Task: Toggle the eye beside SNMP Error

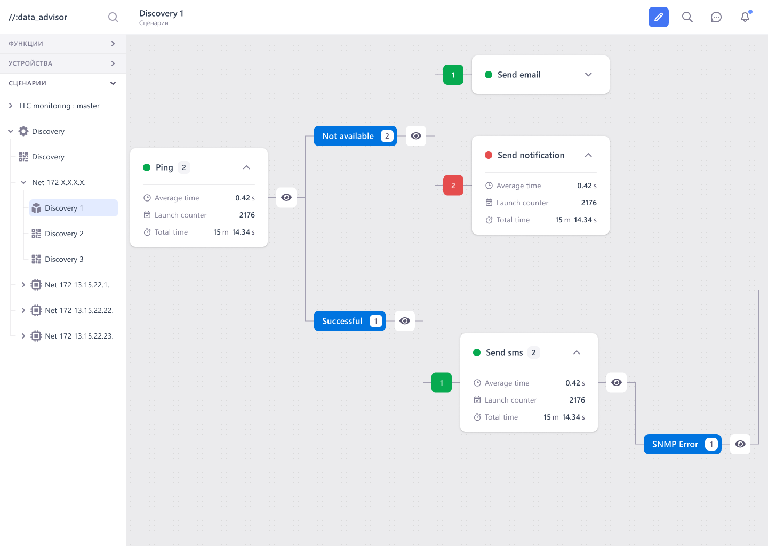Action: pyautogui.click(x=740, y=444)
